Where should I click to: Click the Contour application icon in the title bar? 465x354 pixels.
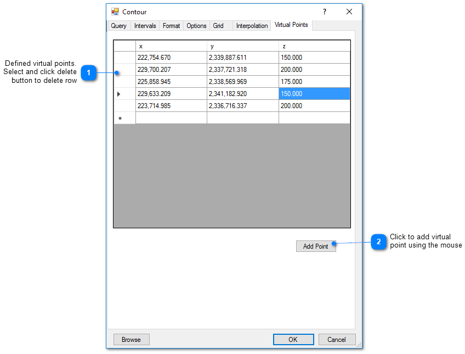[x=115, y=11]
